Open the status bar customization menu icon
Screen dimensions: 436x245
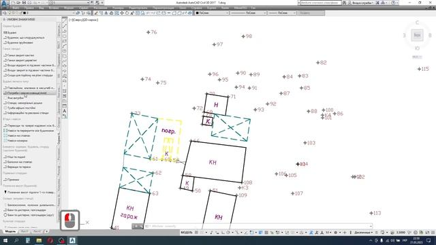[433, 232]
